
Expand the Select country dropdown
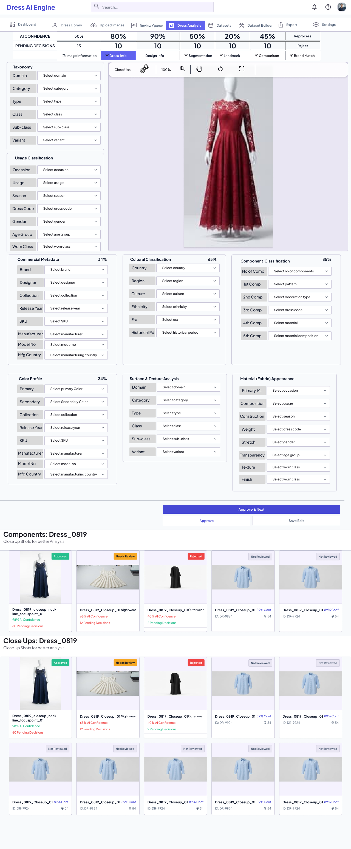click(x=188, y=268)
